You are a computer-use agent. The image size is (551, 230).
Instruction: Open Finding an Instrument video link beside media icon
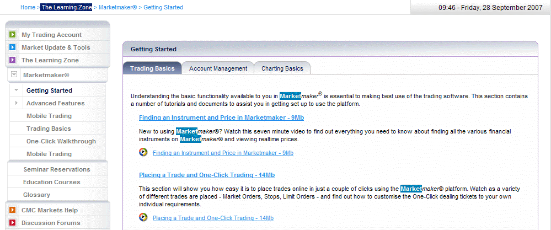click(x=223, y=153)
